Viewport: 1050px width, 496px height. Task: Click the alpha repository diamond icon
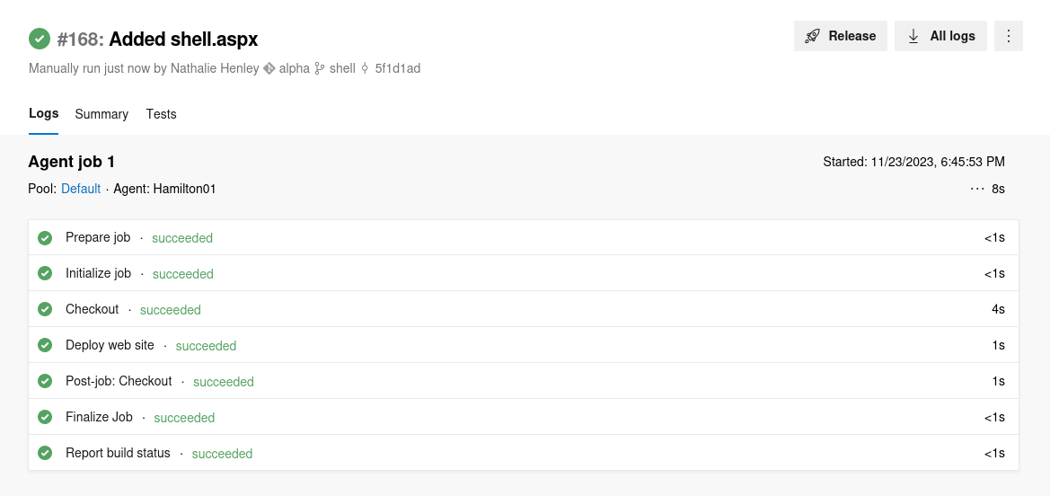pos(269,68)
